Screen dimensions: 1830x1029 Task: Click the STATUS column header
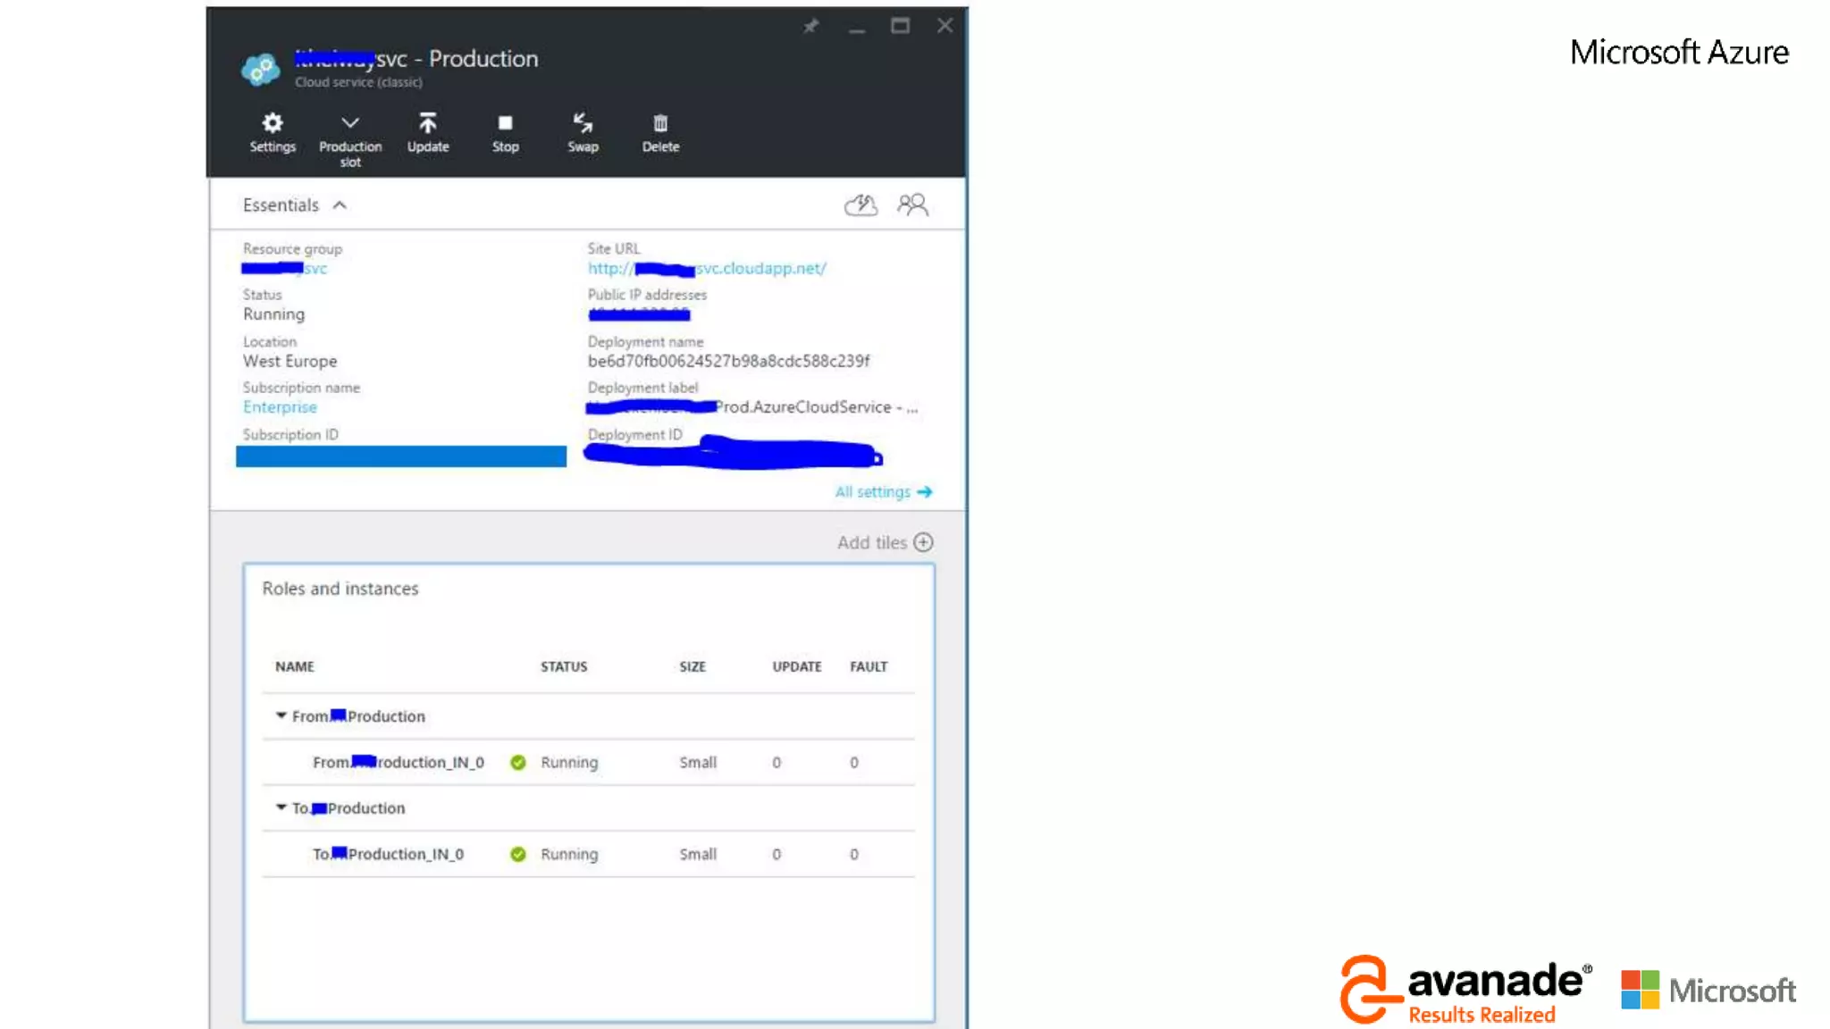[x=563, y=666]
